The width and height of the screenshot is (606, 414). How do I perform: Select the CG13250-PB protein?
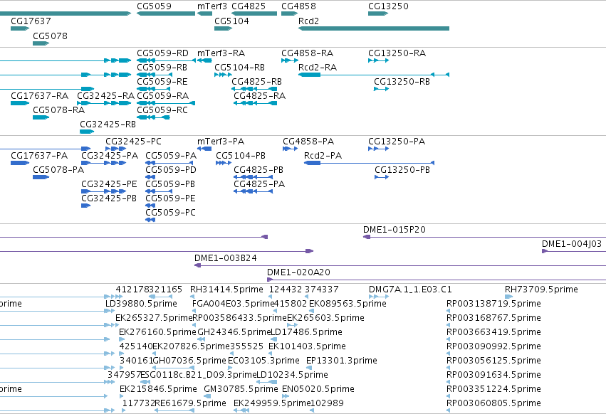coord(382,177)
